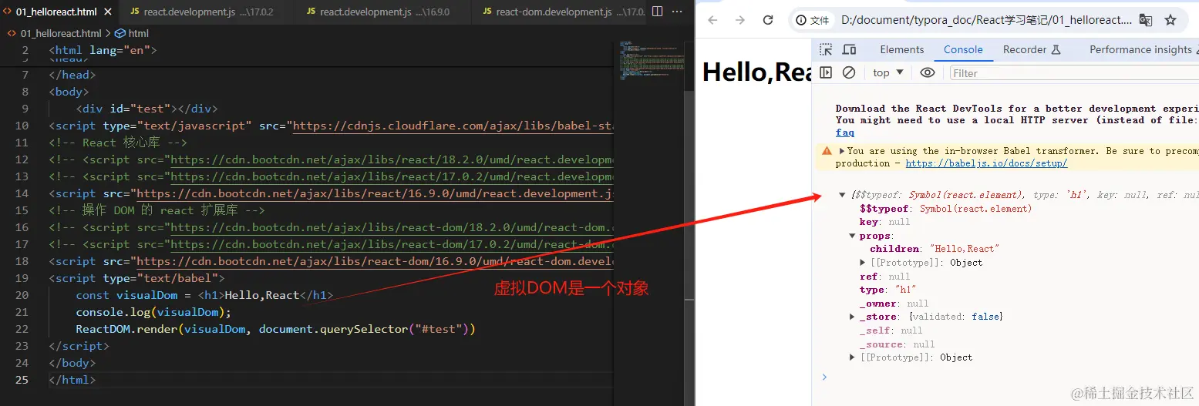1199x406 pixels.
Task: Go forward in the browser
Action: coord(740,20)
